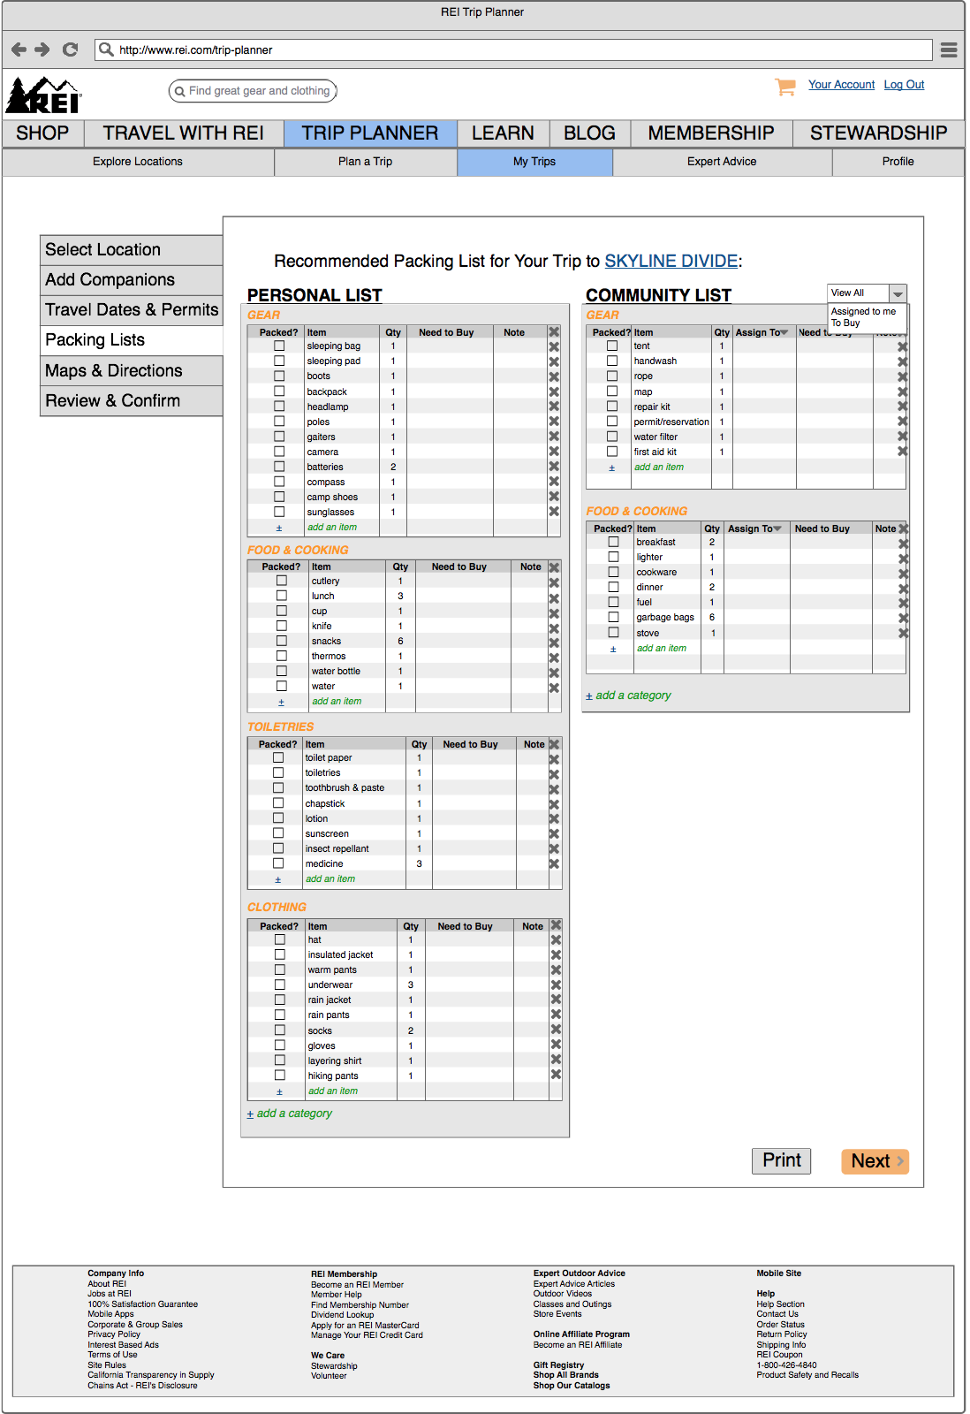Viewport: 970px width, 1414px height.
Task: Remove the water bottle row via X icon
Action: 554,673
